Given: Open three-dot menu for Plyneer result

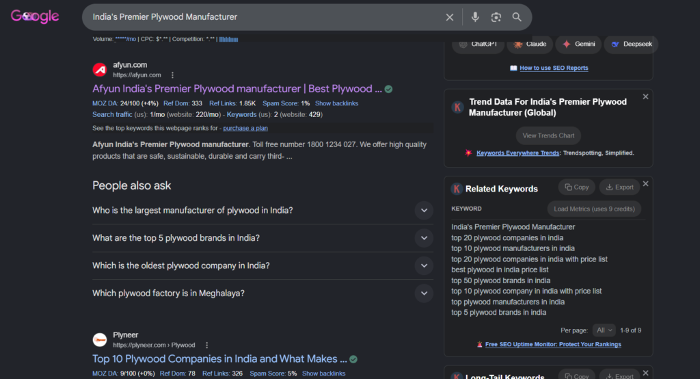Looking at the screenshot, I should pyautogui.click(x=206, y=345).
